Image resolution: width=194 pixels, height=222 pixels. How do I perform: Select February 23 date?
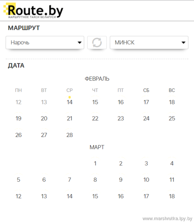tap(121, 118)
